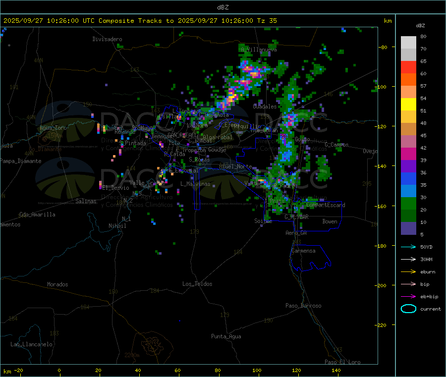Click the yellow eburn arrow in the legend

[x=408, y=272]
